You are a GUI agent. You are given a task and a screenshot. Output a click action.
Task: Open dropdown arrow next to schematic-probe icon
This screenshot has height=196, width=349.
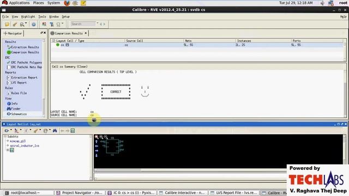63,23
